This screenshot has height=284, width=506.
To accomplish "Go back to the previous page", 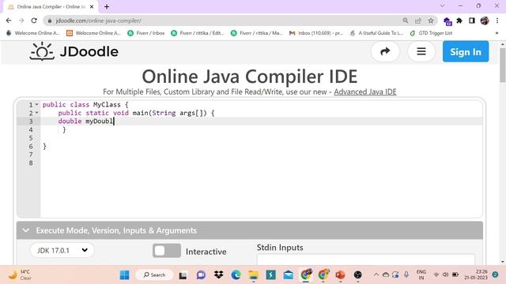I will 9,21.
